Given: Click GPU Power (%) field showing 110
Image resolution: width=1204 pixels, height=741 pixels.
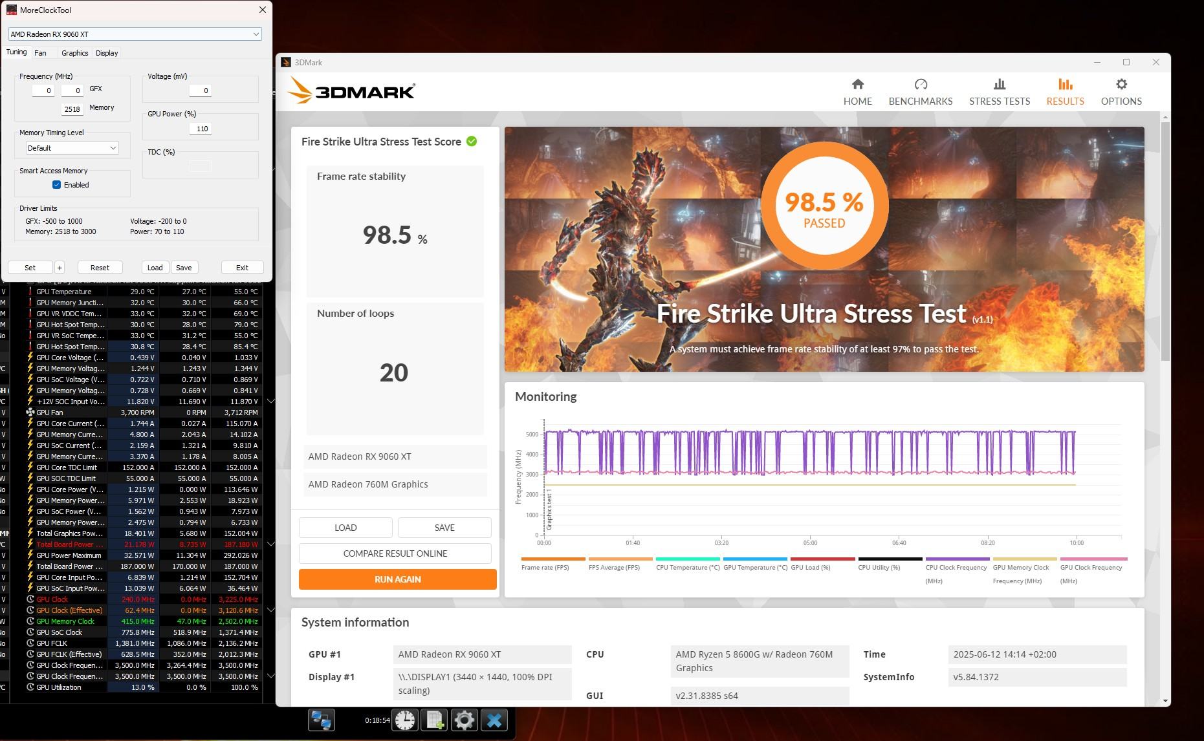Looking at the screenshot, I should pyautogui.click(x=201, y=129).
